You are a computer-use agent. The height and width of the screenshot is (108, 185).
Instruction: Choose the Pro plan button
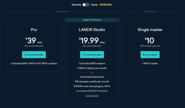[x=34, y=55]
